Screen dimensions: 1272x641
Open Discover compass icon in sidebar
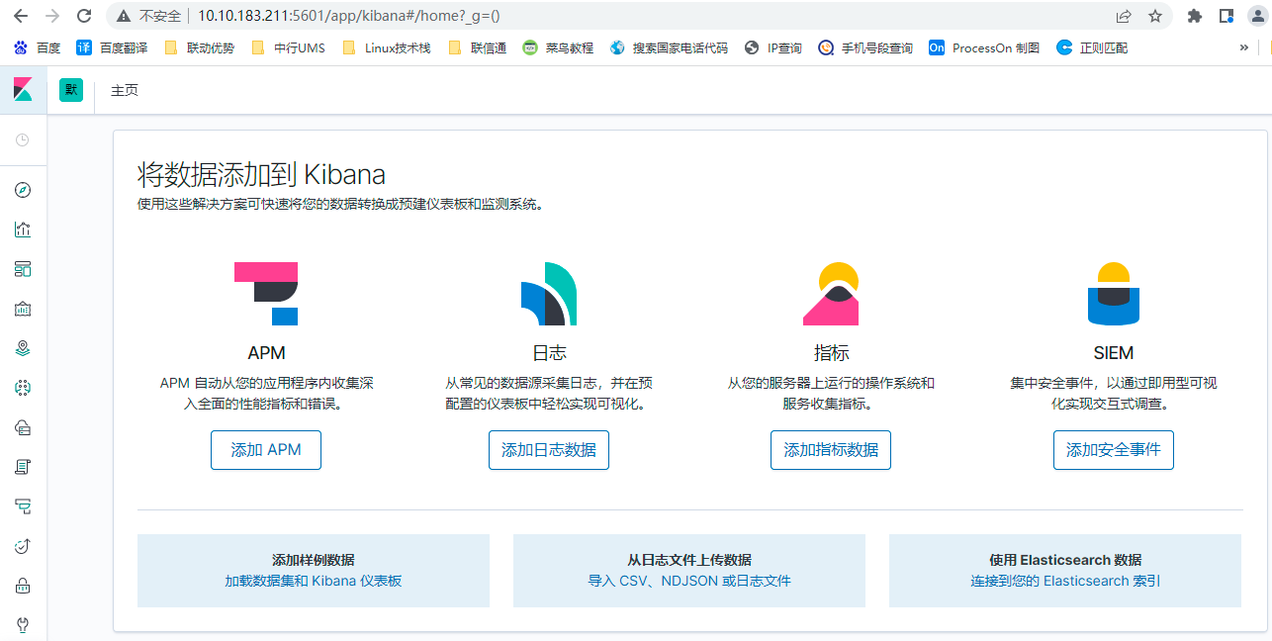(x=23, y=190)
